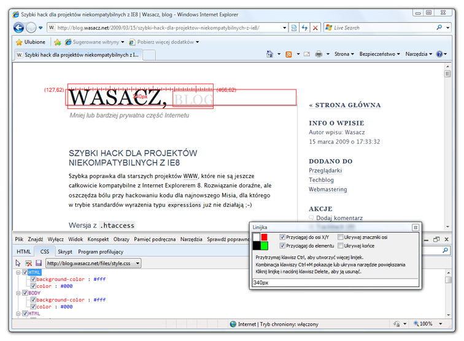464x341 pixels.
Task: Expand Sugerowane witryny dropdown
Action: [123, 42]
